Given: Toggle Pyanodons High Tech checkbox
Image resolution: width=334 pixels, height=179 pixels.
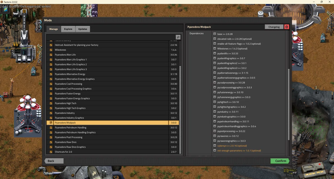Looking at the screenshot, I should coord(51,103).
